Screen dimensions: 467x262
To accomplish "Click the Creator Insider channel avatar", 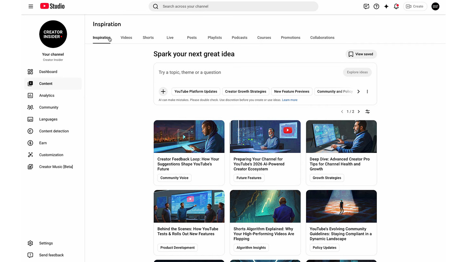I will tap(53, 34).
